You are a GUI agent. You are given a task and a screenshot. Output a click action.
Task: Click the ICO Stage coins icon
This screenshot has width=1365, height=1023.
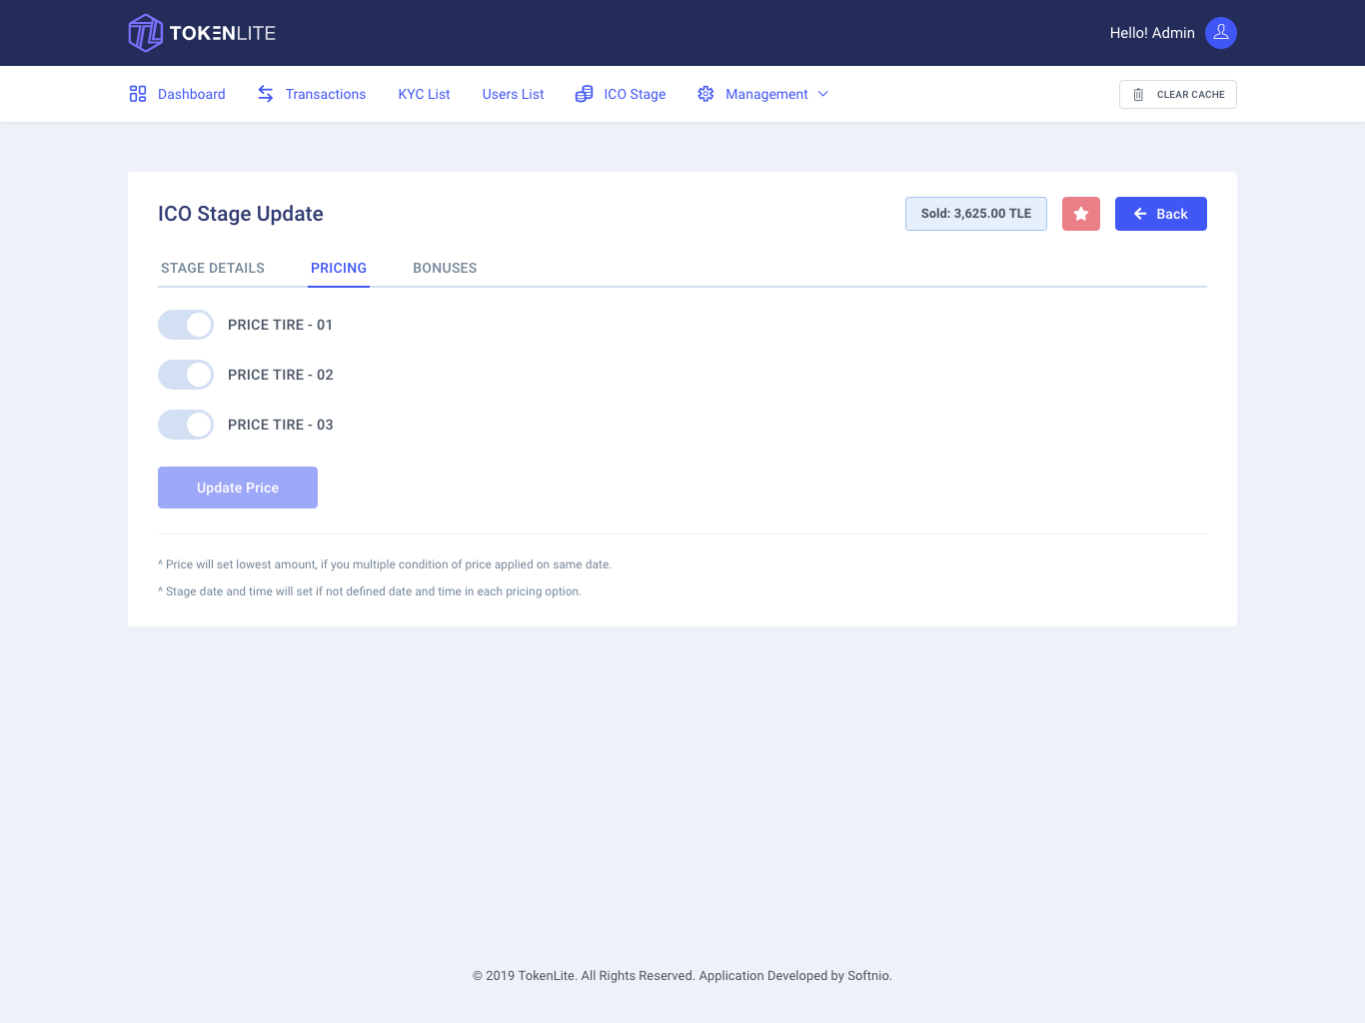coord(585,94)
